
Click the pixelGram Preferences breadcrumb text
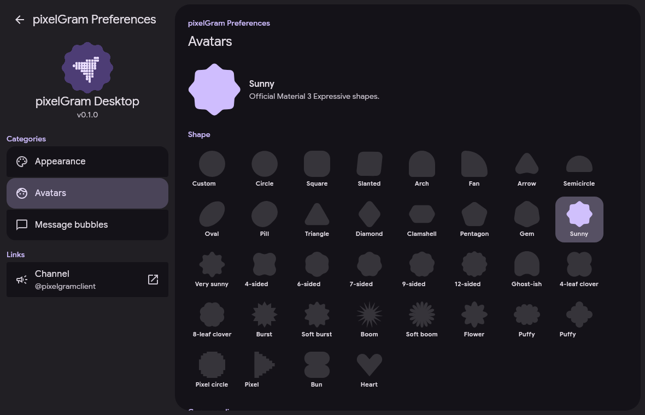[228, 23]
